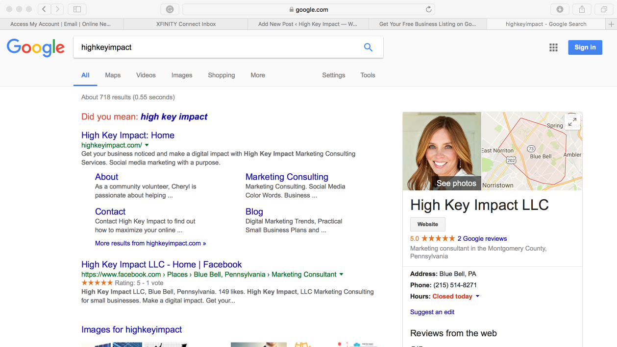Open dropdown arrow after Marketing Consultant breadcrumb
617x347 pixels.
341,275
